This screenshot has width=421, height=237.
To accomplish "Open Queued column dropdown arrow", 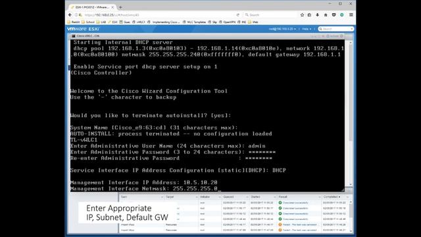I will point(247,197).
